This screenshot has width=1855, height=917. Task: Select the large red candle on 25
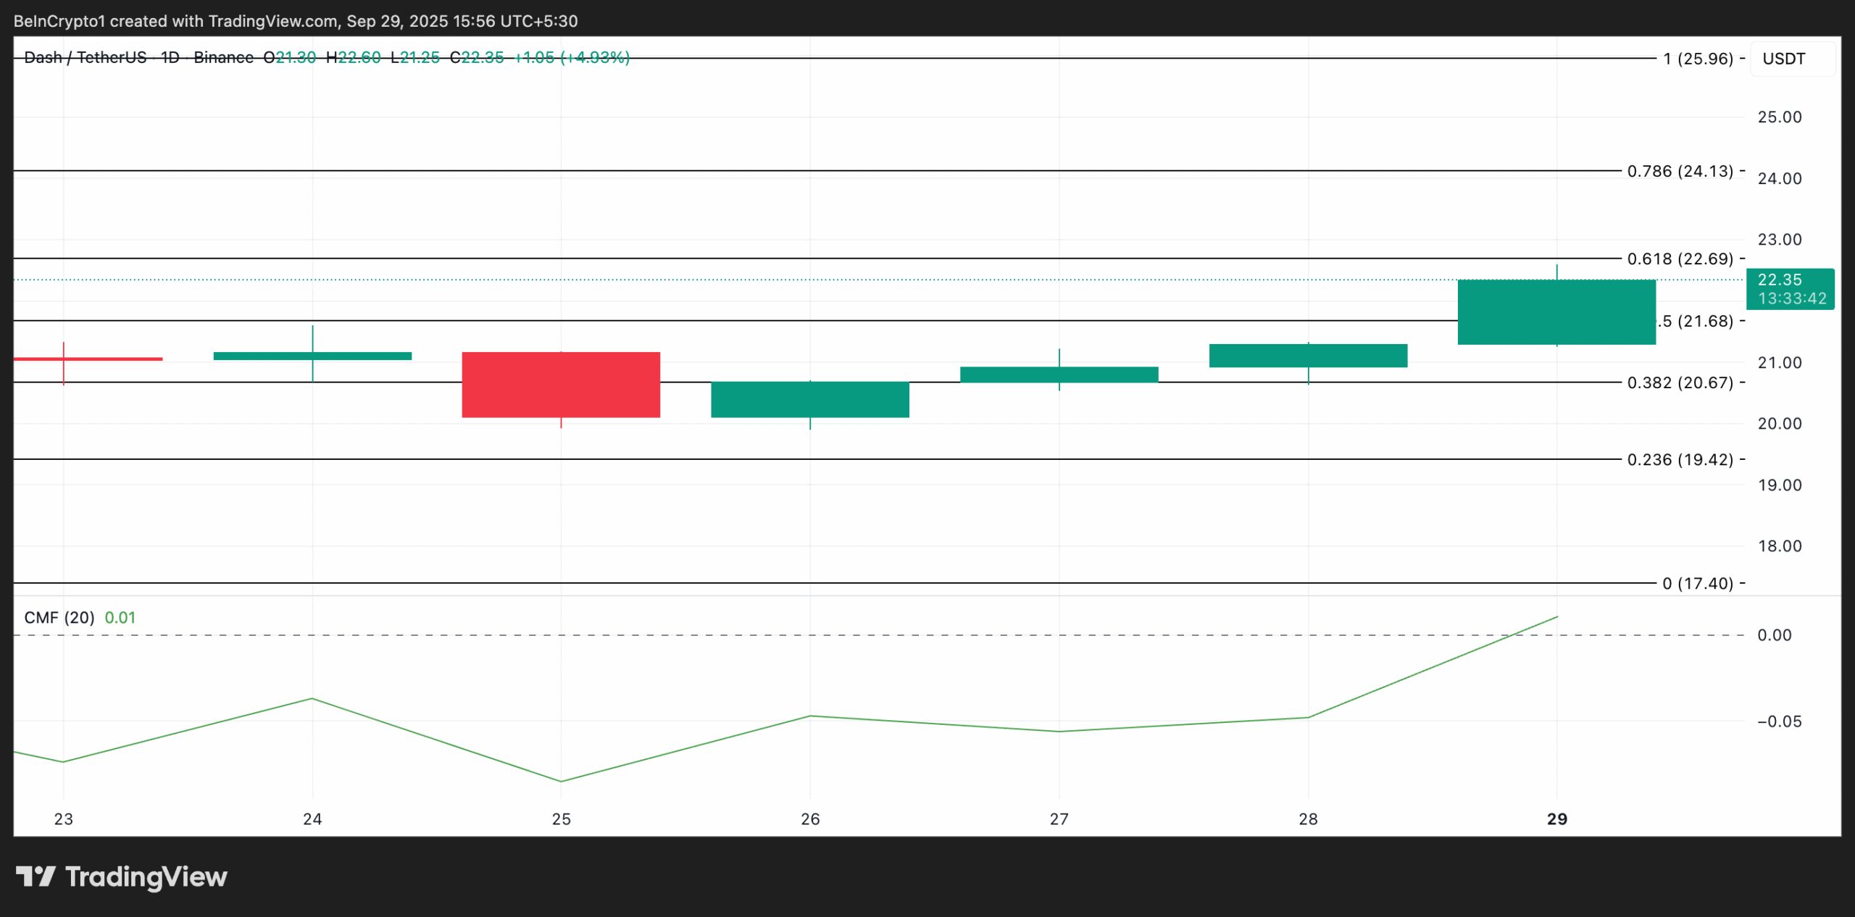click(x=561, y=385)
